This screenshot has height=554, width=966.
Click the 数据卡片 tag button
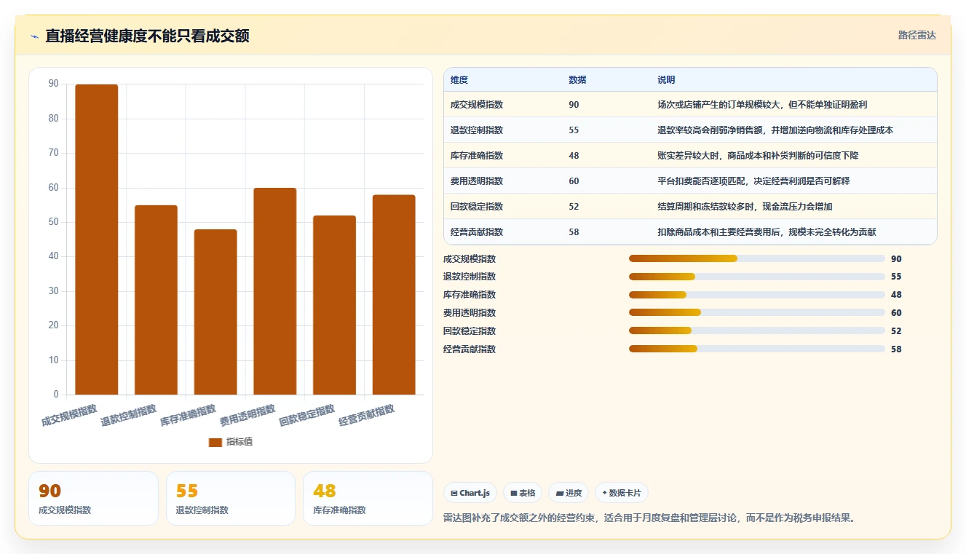622,493
